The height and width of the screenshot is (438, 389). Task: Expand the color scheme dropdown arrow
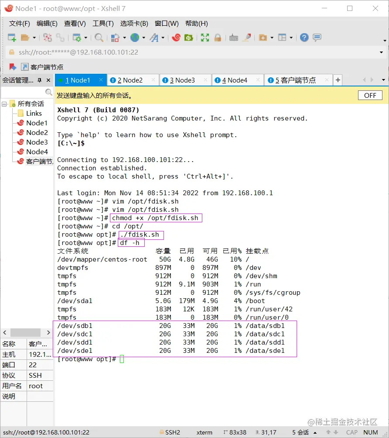[124, 38]
